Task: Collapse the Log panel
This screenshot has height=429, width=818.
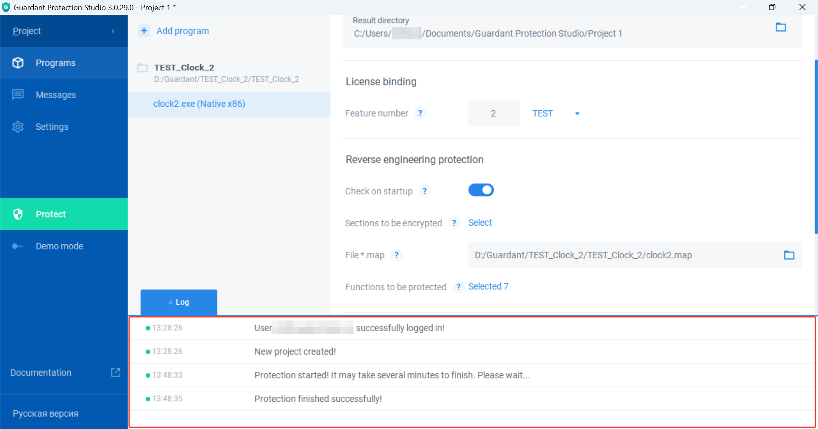Action: pyautogui.click(x=179, y=302)
